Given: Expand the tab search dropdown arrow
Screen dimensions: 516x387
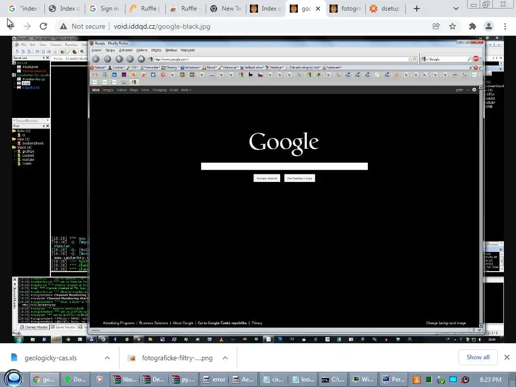Looking at the screenshot, I should (456, 9).
